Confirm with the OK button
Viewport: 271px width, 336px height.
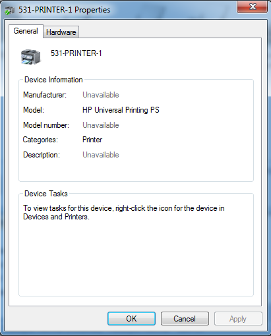pyautogui.click(x=131, y=318)
